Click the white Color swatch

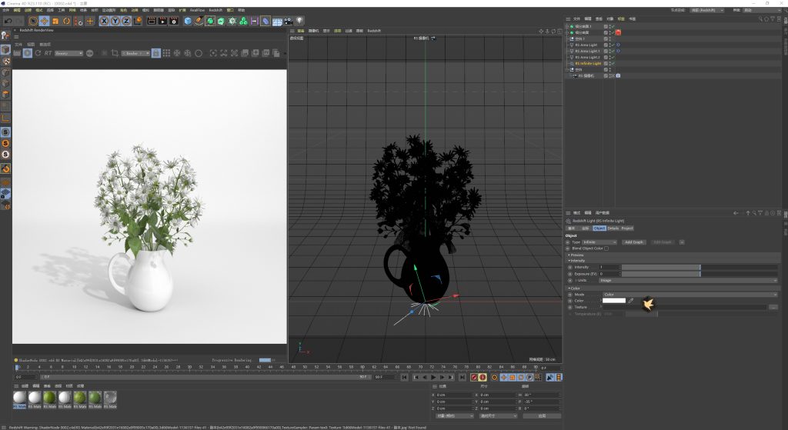click(x=613, y=301)
